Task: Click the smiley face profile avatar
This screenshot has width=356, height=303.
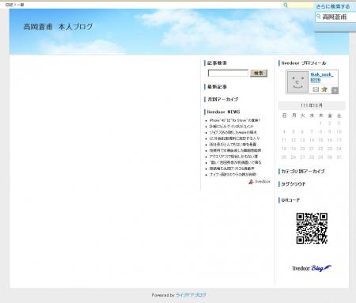Action: pos(297,82)
